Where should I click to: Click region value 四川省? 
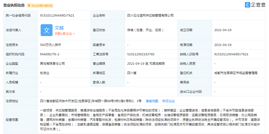pyautogui.click(x=132, y=73)
